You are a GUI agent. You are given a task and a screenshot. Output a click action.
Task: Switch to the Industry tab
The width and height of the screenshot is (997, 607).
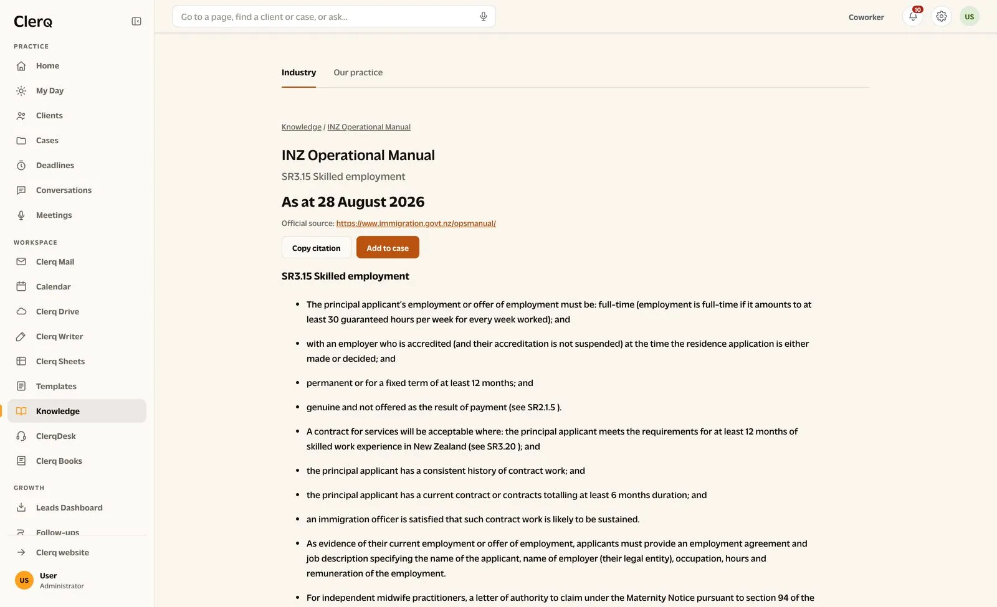coord(298,73)
